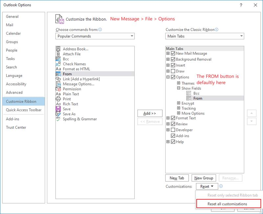Expand the Tracking group
This screenshot has height=214, width=263.
(179, 108)
